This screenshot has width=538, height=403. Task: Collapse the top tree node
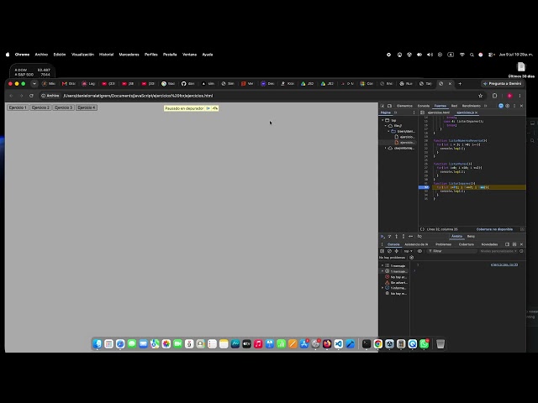pyautogui.click(x=383, y=120)
